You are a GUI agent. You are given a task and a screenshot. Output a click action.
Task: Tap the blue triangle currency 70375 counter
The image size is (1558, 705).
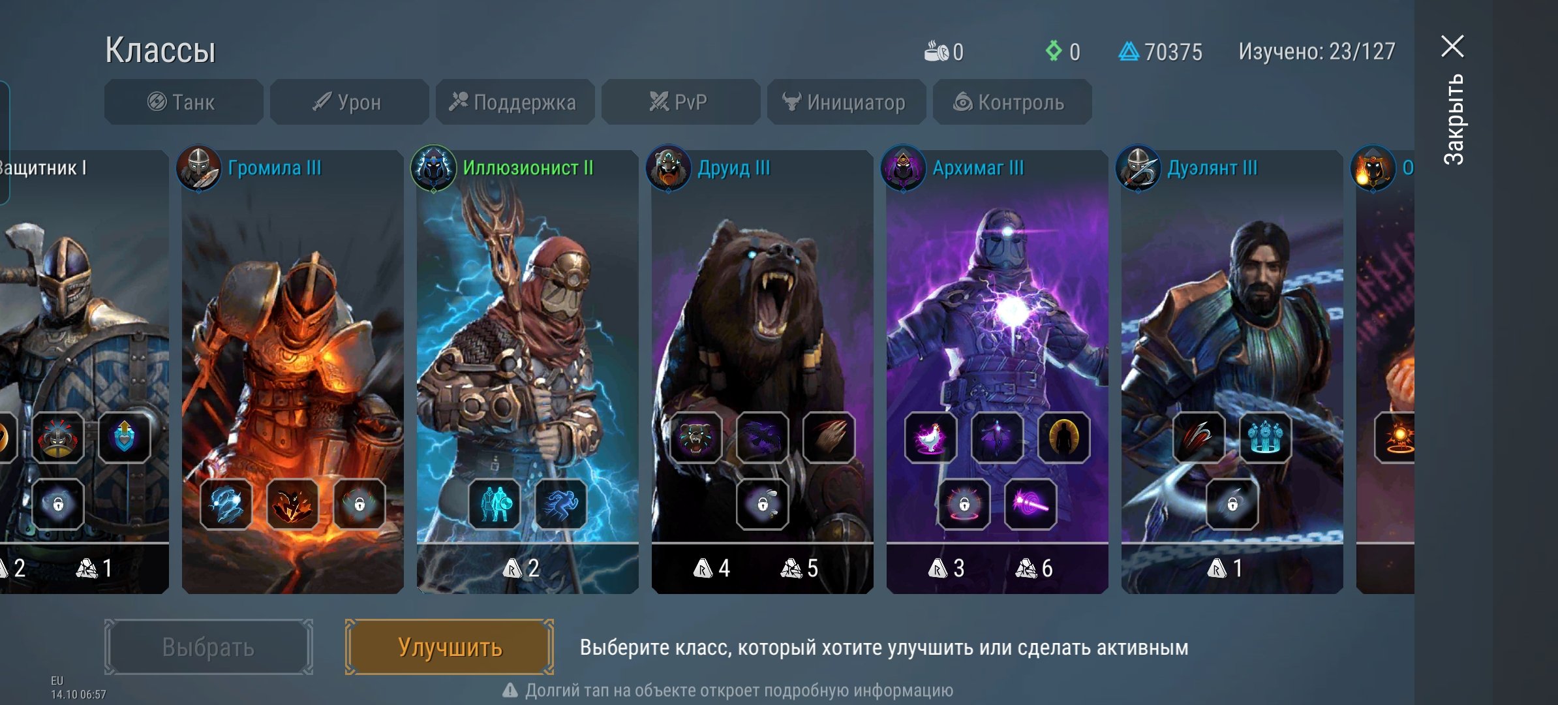tap(1161, 52)
